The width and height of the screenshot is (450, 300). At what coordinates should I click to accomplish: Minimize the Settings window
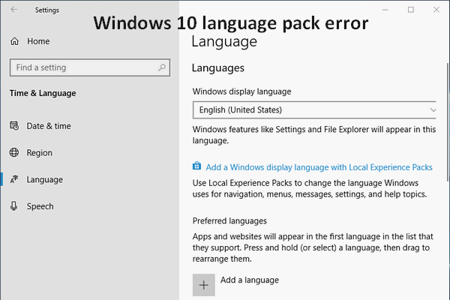click(385, 10)
